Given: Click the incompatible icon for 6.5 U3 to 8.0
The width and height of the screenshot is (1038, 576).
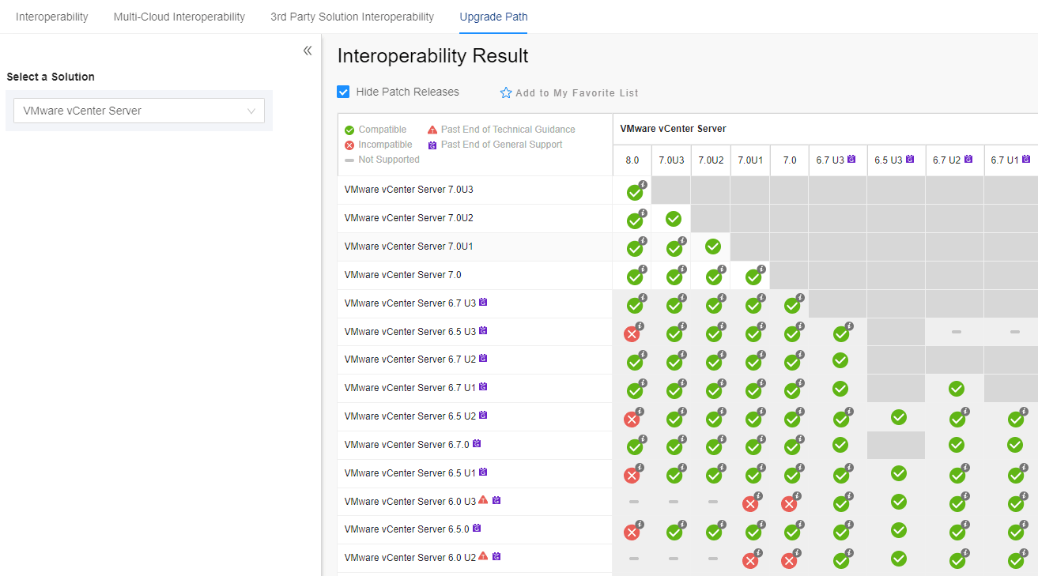Looking at the screenshot, I should coord(632,333).
